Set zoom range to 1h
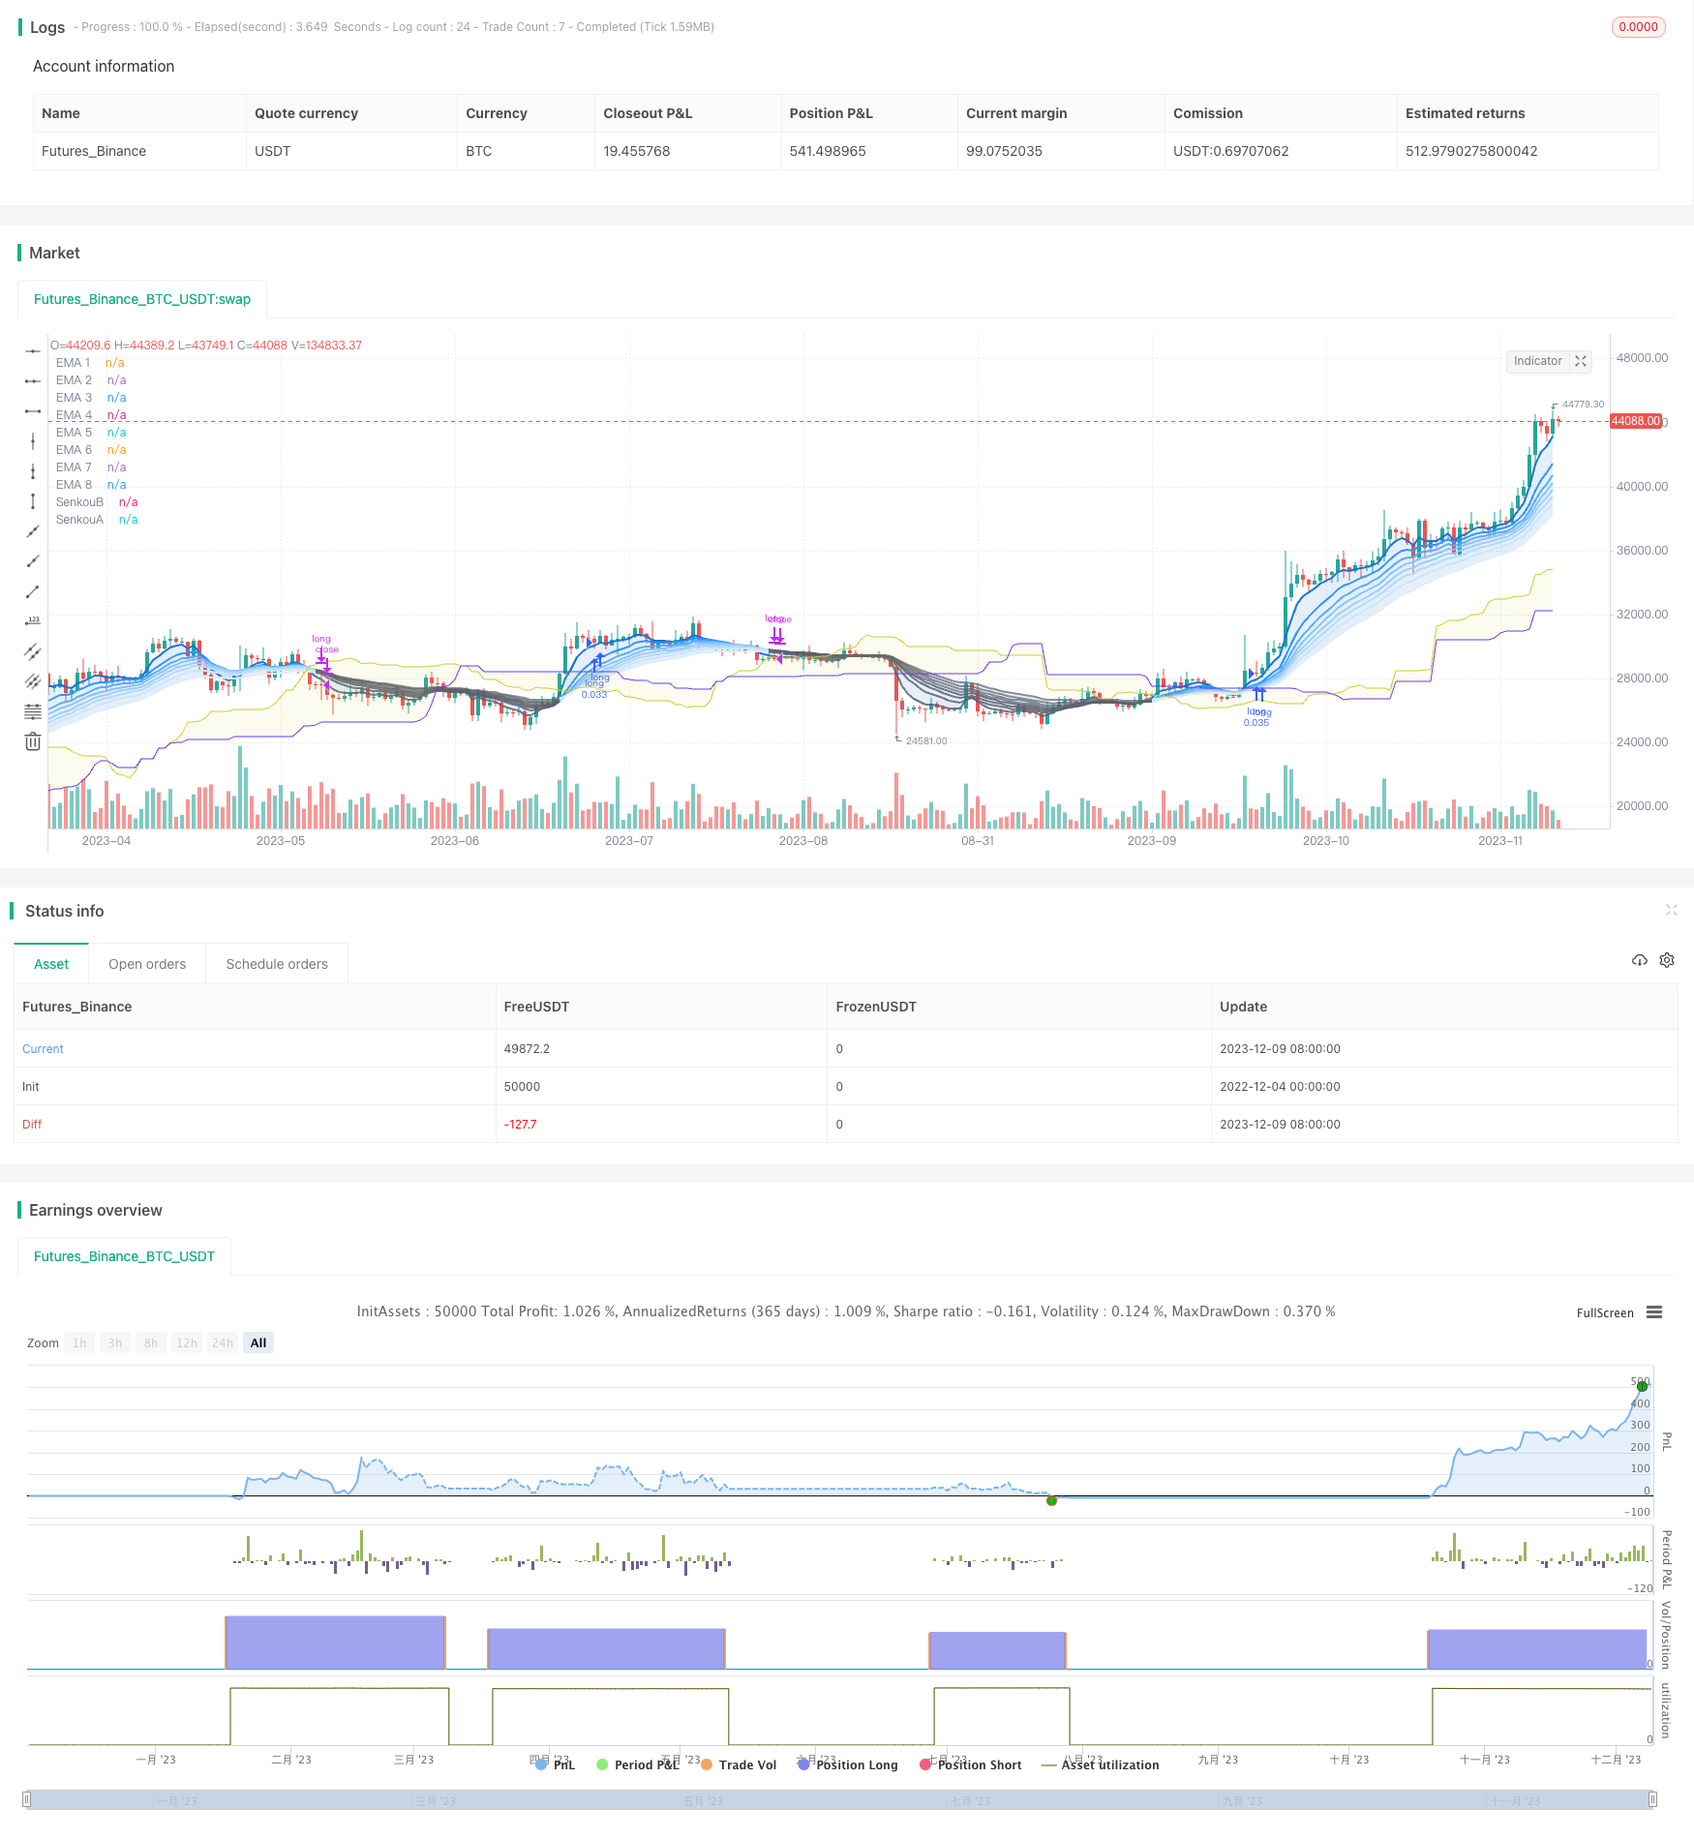This screenshot has width=1694, height=1838. pos(79,1342)
